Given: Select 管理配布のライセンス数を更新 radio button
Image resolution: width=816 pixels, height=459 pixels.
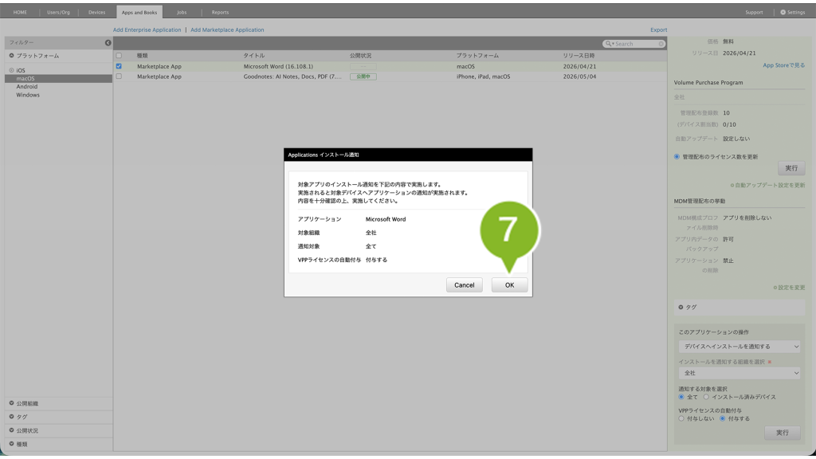Looking at the screenshot, I should (x=677, y=157).
